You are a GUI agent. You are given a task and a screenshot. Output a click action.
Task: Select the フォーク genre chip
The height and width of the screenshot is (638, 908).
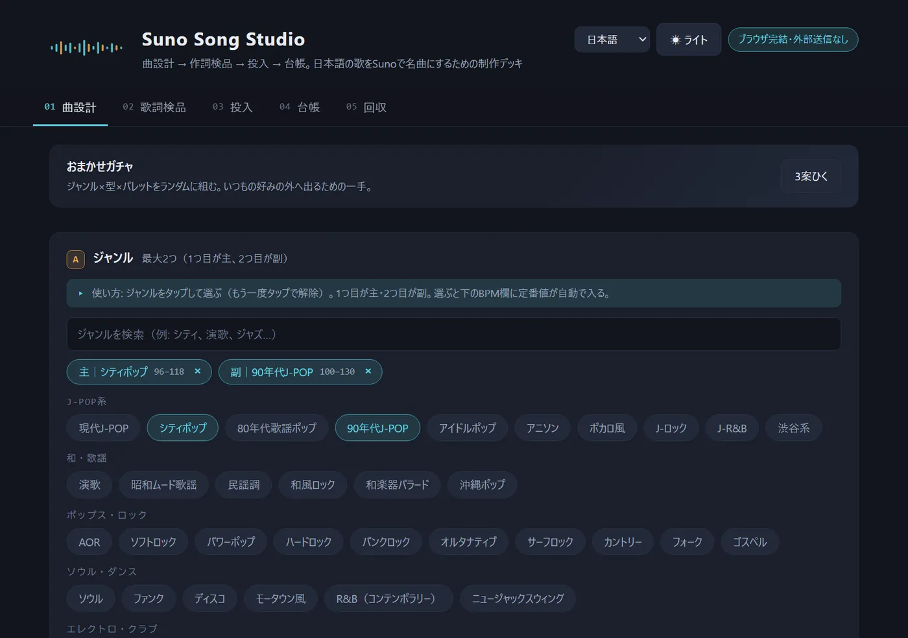(687, 542)
